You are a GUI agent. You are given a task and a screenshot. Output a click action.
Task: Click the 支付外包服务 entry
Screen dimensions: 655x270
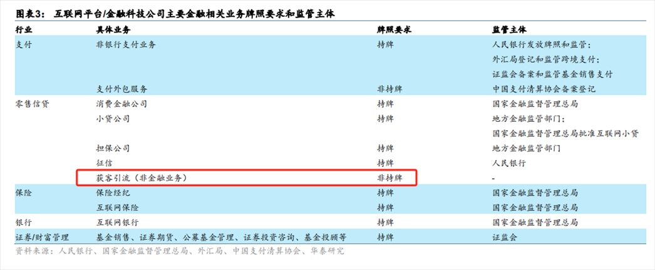pos(121,89)
